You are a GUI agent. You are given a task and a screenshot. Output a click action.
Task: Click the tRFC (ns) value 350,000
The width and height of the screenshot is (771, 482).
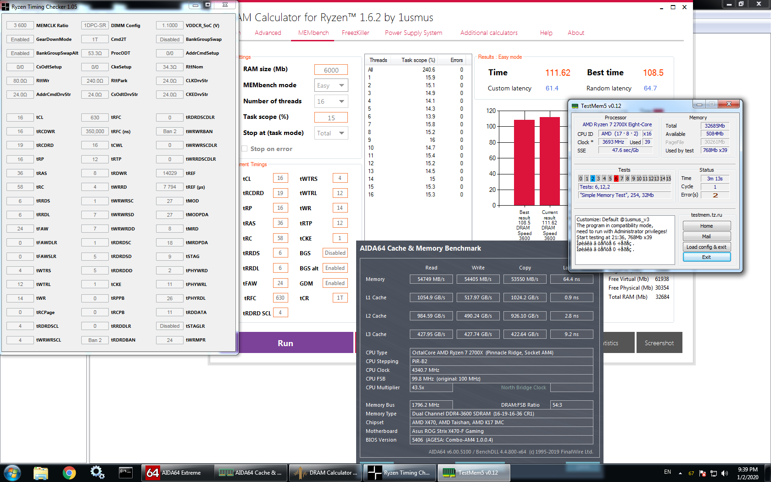click(x=95, y=131)
